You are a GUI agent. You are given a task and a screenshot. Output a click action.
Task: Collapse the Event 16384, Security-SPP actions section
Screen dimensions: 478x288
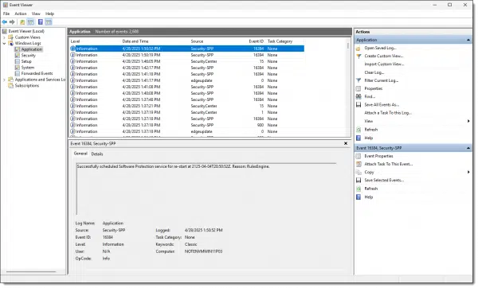(468, 148)
